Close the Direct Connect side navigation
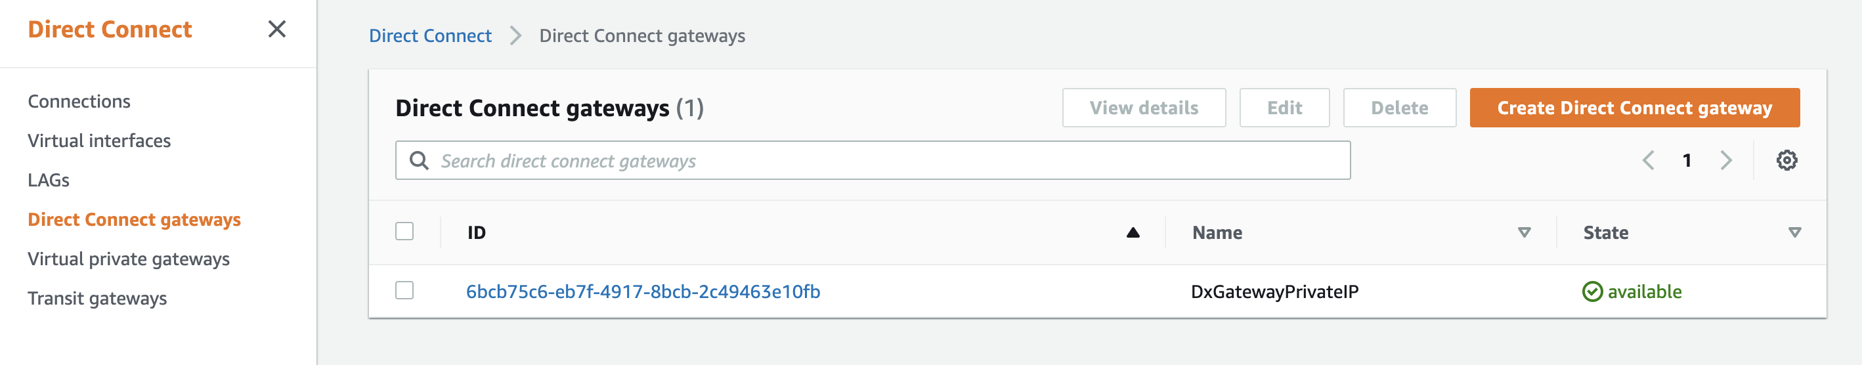 coord(277,29)
